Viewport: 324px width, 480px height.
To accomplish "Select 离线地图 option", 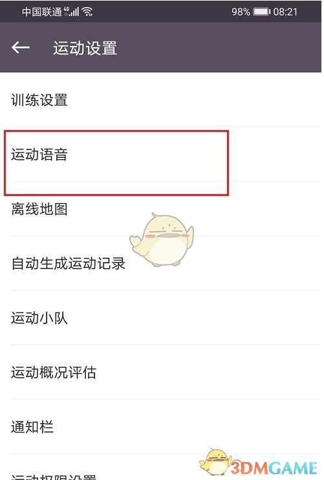I will pos(162,209).
